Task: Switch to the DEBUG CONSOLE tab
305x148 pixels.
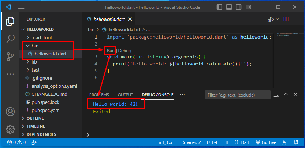Action: [158, 95]
